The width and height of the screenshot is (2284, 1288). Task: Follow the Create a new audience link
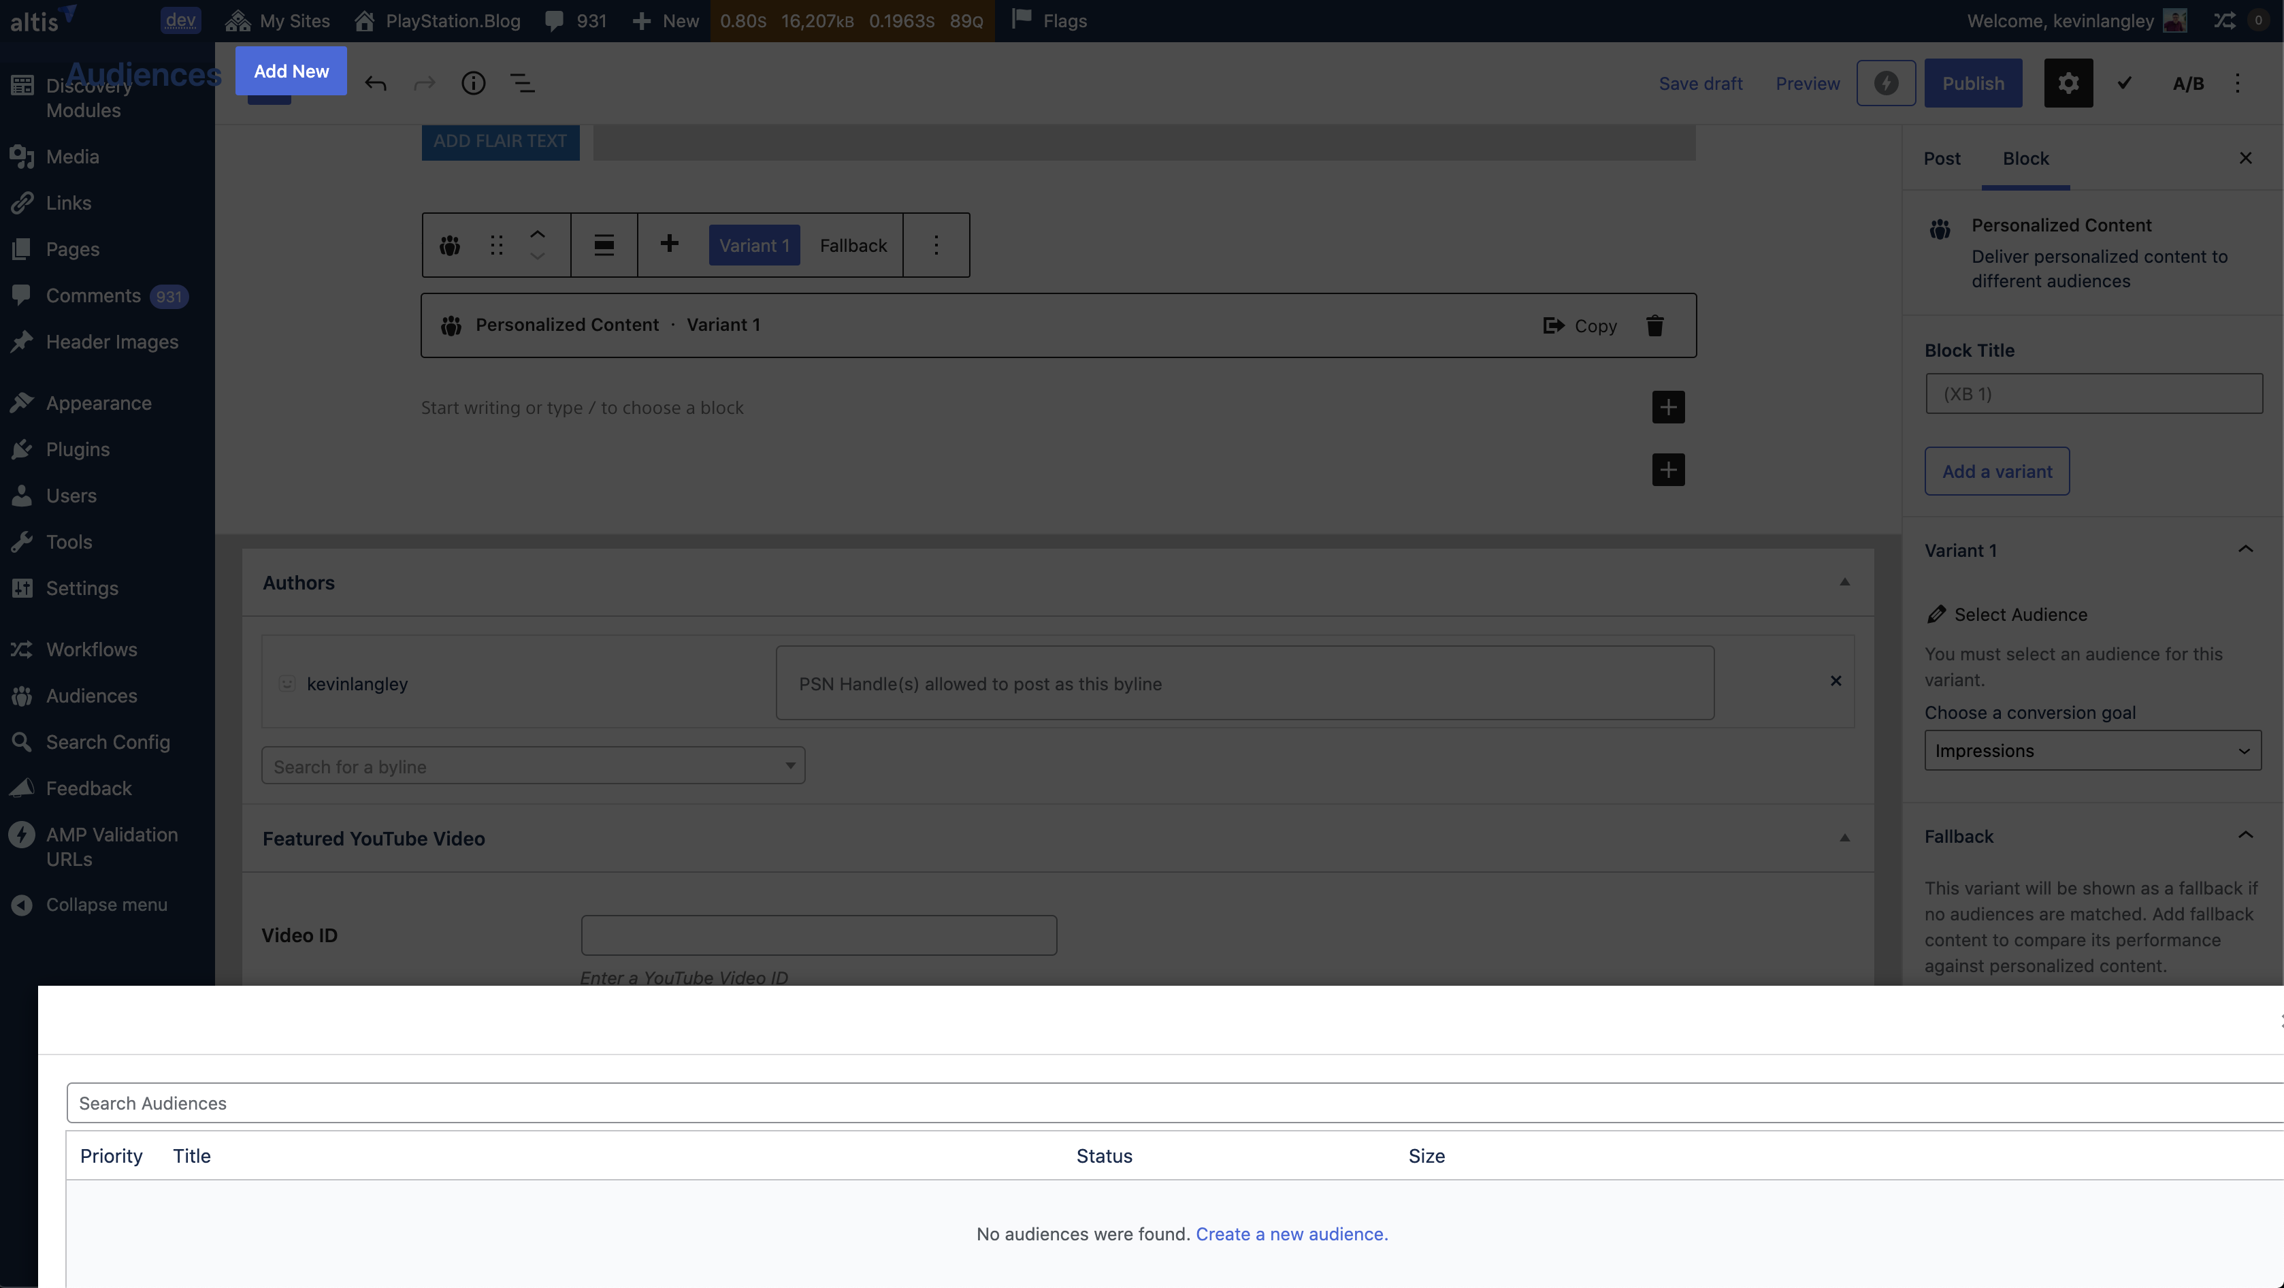[x=1291, y=1234]
